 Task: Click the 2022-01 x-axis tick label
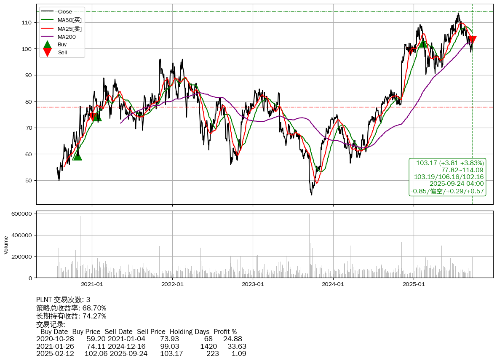(x=172, y=284)
